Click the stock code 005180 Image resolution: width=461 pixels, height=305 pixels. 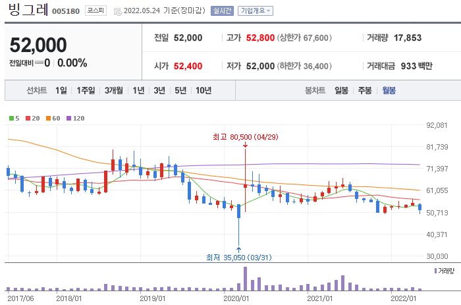(66, 11)
